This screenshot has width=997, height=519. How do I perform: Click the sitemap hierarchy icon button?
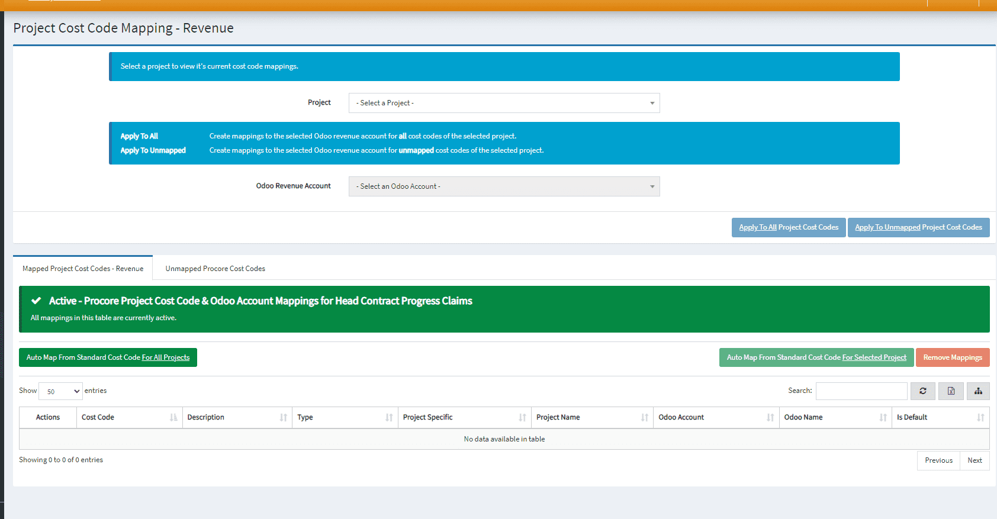tap(978, 391)
